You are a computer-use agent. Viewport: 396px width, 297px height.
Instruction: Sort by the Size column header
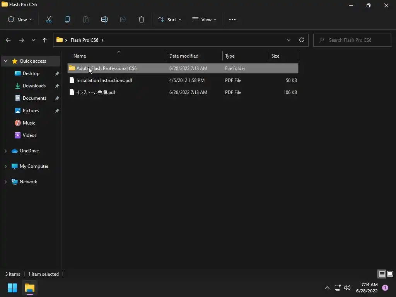click(284, 56)
